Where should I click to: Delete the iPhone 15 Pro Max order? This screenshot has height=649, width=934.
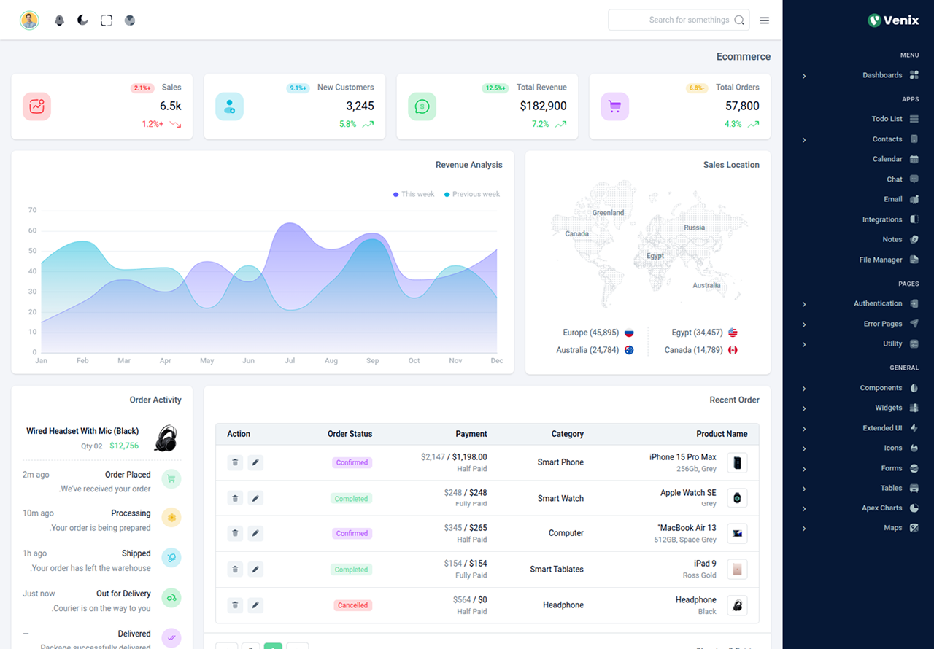[235, 462]
